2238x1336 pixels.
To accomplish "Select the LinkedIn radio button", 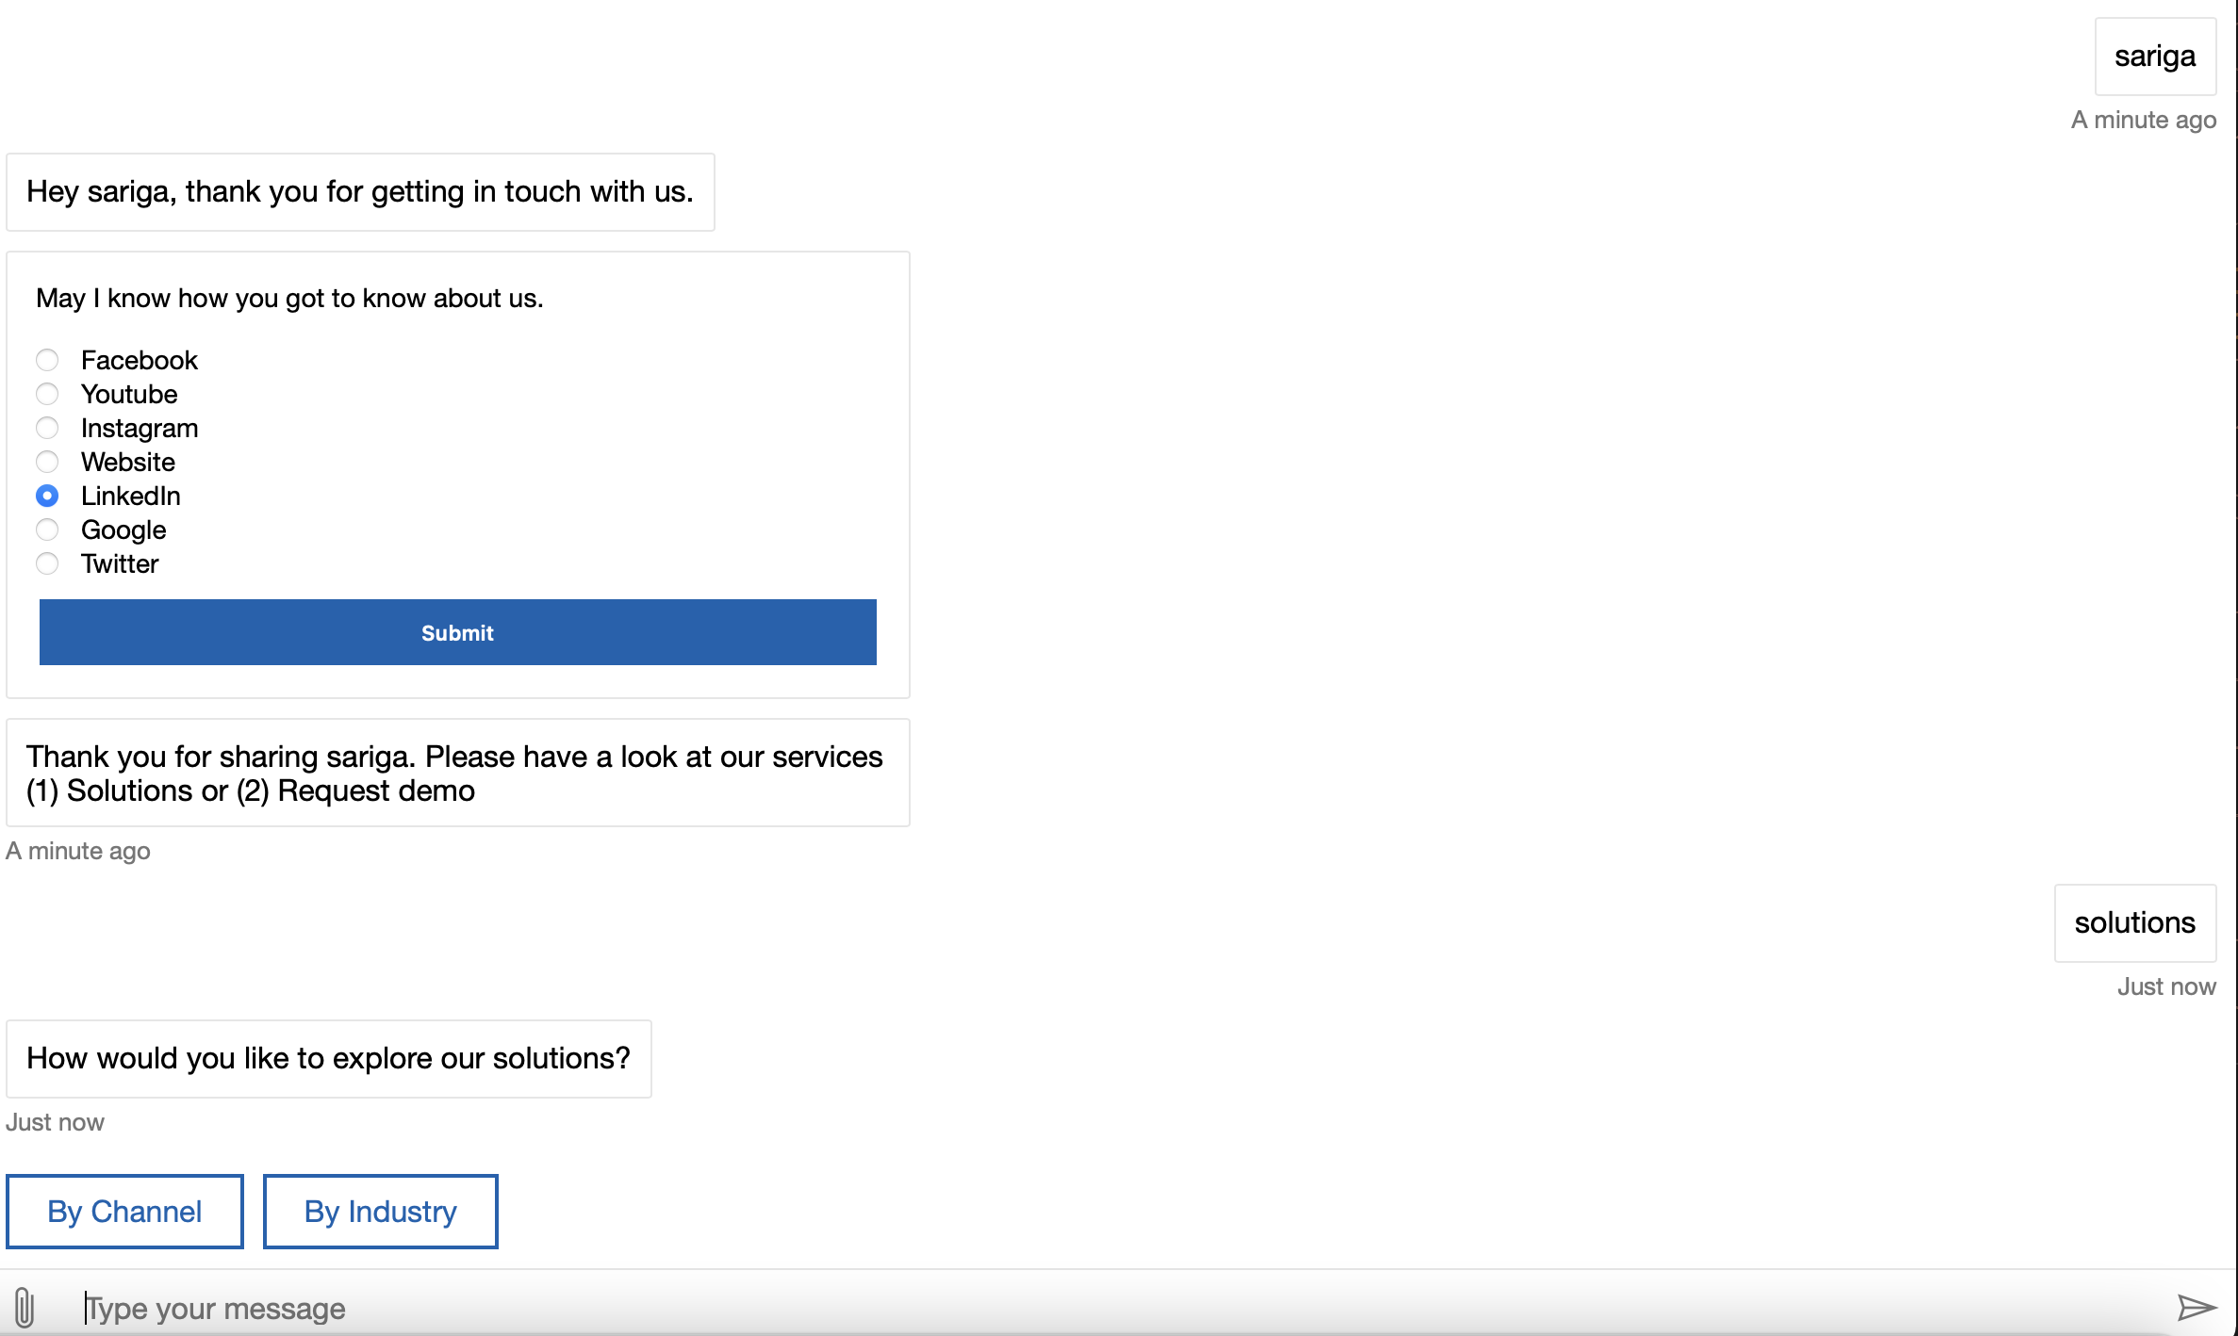I will pos(48,495).
